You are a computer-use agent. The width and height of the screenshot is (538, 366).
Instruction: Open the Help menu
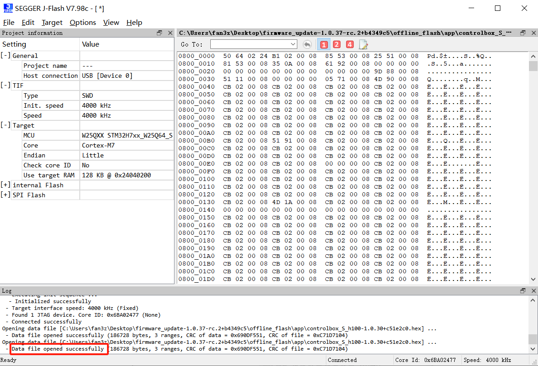coord(134,23)
